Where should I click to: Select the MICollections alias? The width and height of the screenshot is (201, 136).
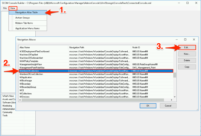[96, 94]
